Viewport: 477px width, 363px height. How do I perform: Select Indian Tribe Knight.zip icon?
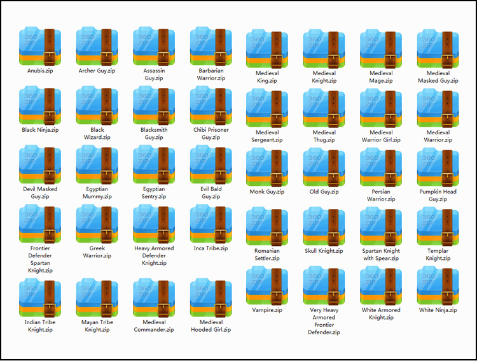[x=40, y=298]
